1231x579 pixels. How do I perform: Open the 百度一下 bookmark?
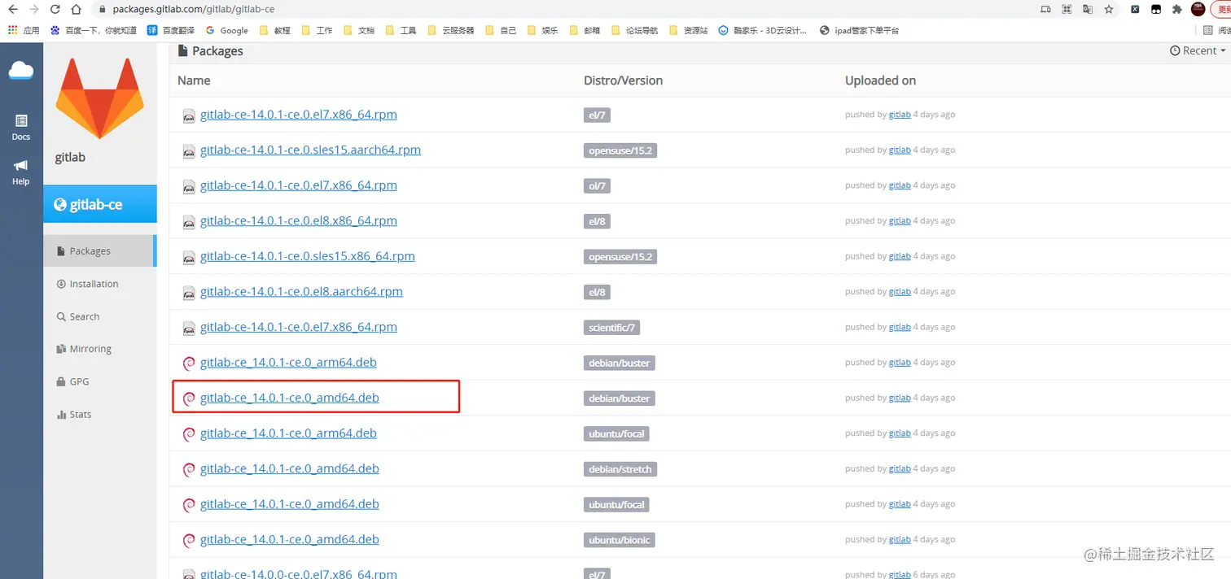[93, 30]
